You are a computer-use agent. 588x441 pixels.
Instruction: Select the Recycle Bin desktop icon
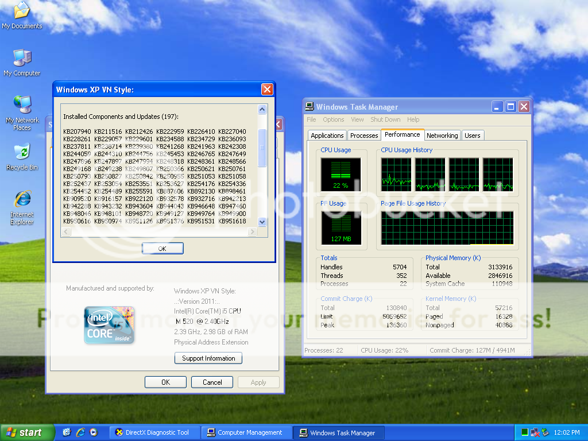(22, 157)
